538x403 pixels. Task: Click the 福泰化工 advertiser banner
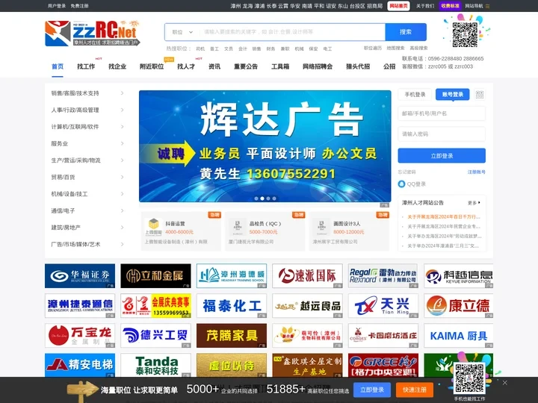[232, 306]
